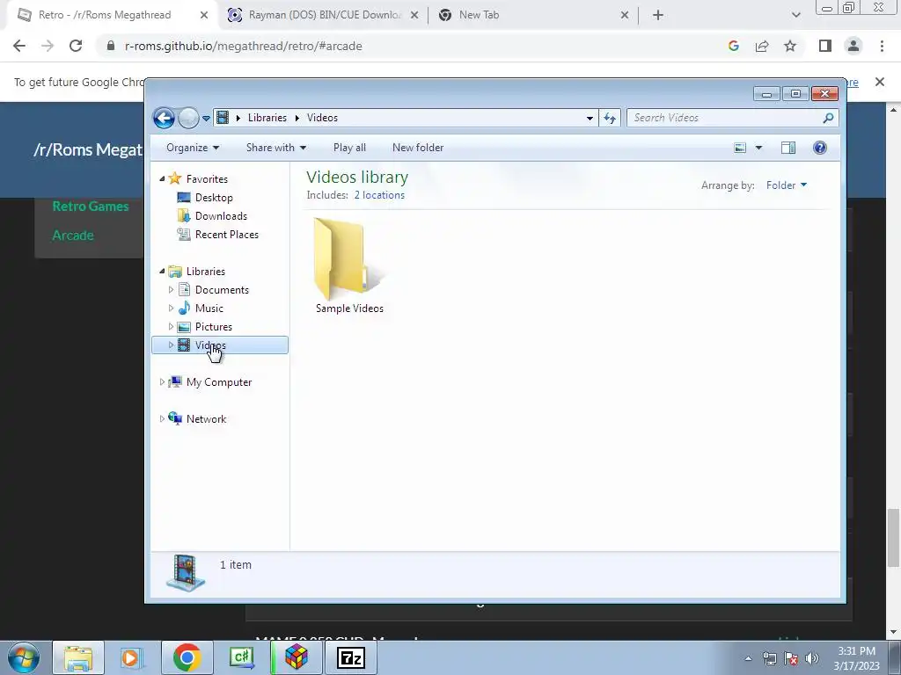Bookmark this page star icon
The width and height of the screenshot is (901, 675).
pos(790,46)
